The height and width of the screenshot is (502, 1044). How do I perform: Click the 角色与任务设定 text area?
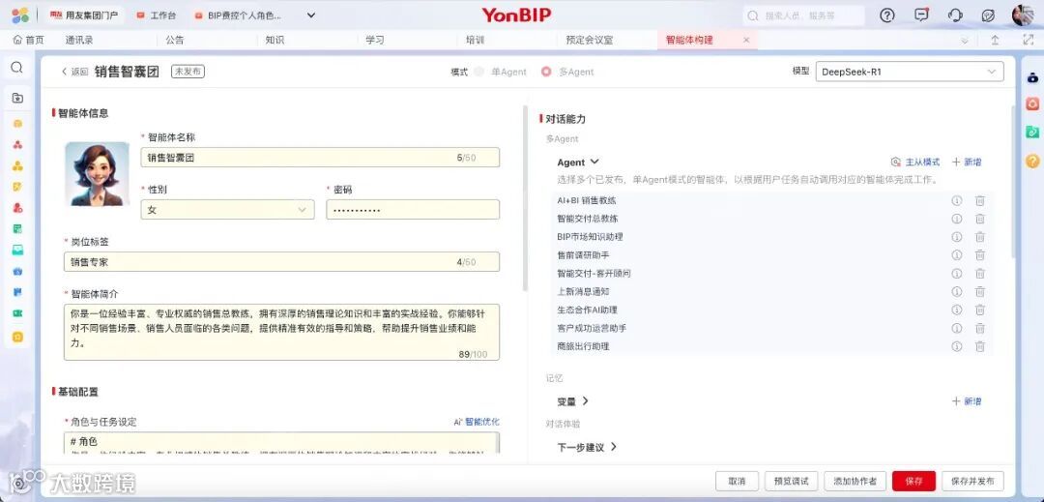[281, 443]
